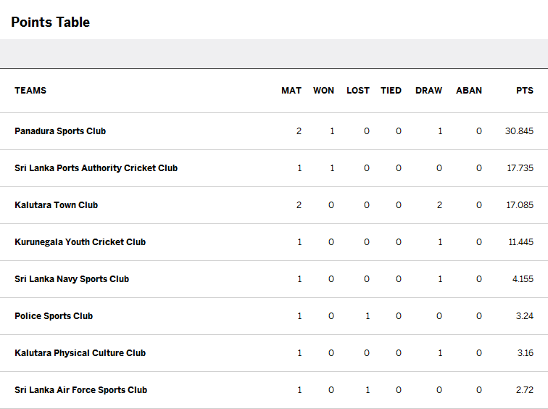This screenshot has width=548, height=409.
Task: Click Kalutara Physical Culture draw count 1
Action: (x=440, y=353)
